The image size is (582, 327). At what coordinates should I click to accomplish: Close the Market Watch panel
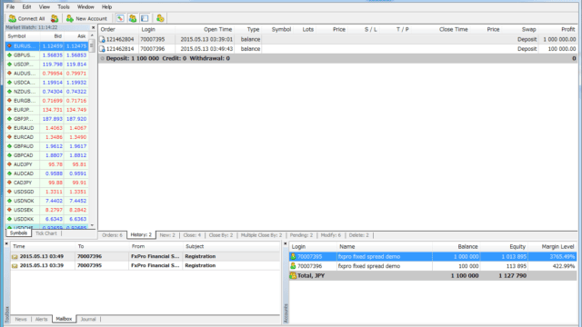[93, 27]
